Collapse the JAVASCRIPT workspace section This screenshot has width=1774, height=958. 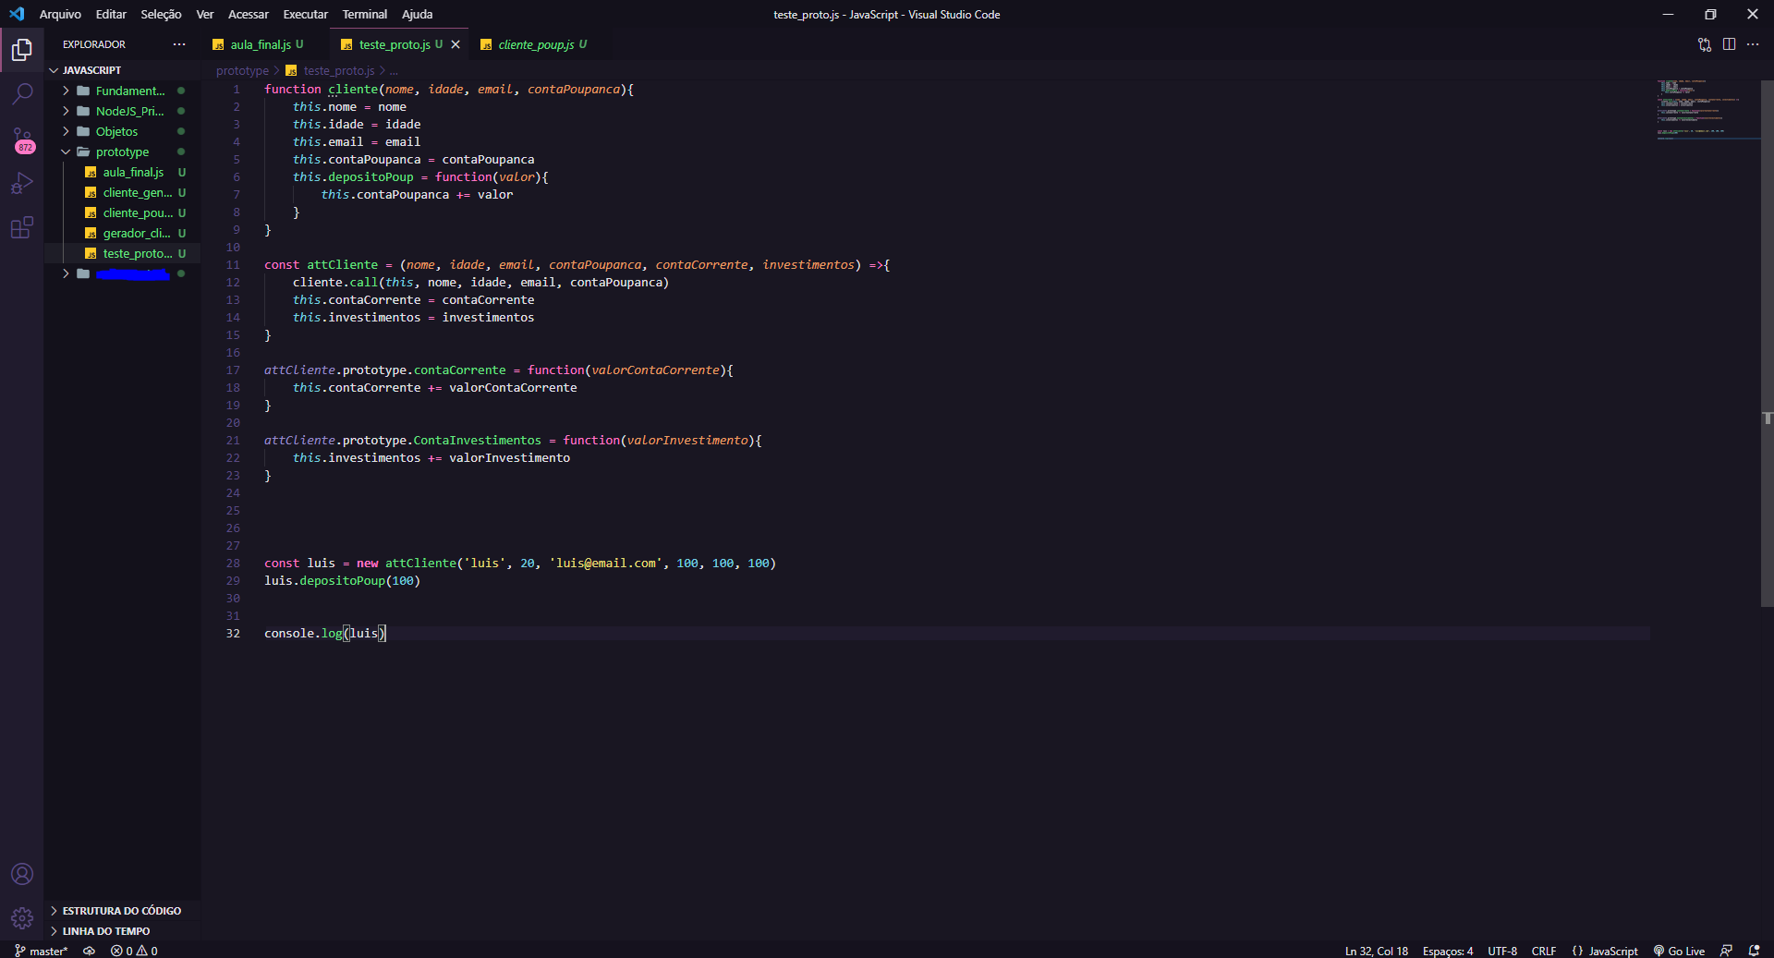pyautogui.click(x=122, y=70)
